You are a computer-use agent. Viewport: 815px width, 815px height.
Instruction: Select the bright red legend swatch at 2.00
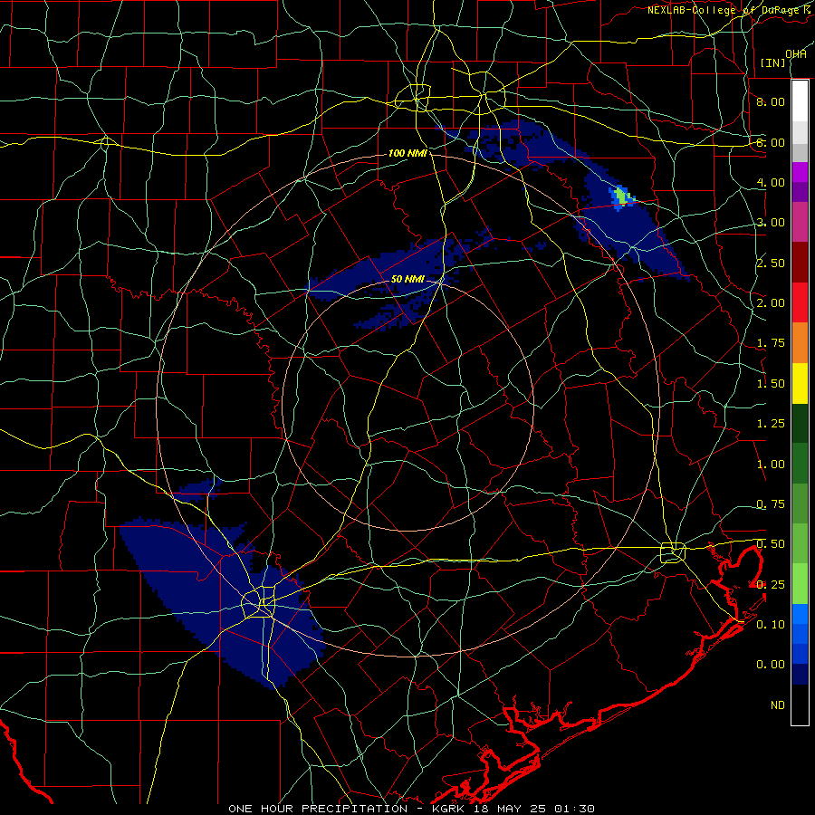pos(800,302)
